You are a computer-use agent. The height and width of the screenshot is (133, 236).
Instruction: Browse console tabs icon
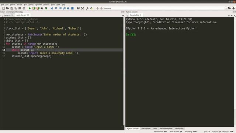[x=127, y=16]
